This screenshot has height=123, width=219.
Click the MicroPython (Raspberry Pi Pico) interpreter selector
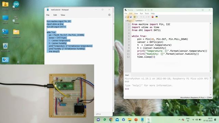point(196,97)
